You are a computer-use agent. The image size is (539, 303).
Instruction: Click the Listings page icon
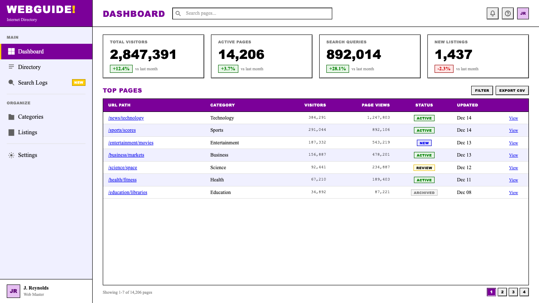(11, 132)
